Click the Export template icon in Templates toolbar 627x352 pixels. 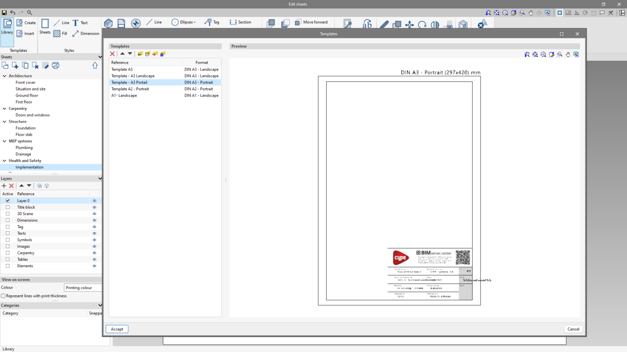155,54
